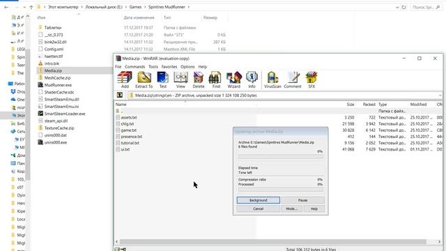Click the Extract To toolbar icon
The image size is (446, 251).
144,79
